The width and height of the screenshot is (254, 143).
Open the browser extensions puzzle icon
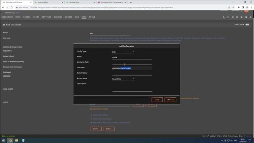[x=239, y=8]
